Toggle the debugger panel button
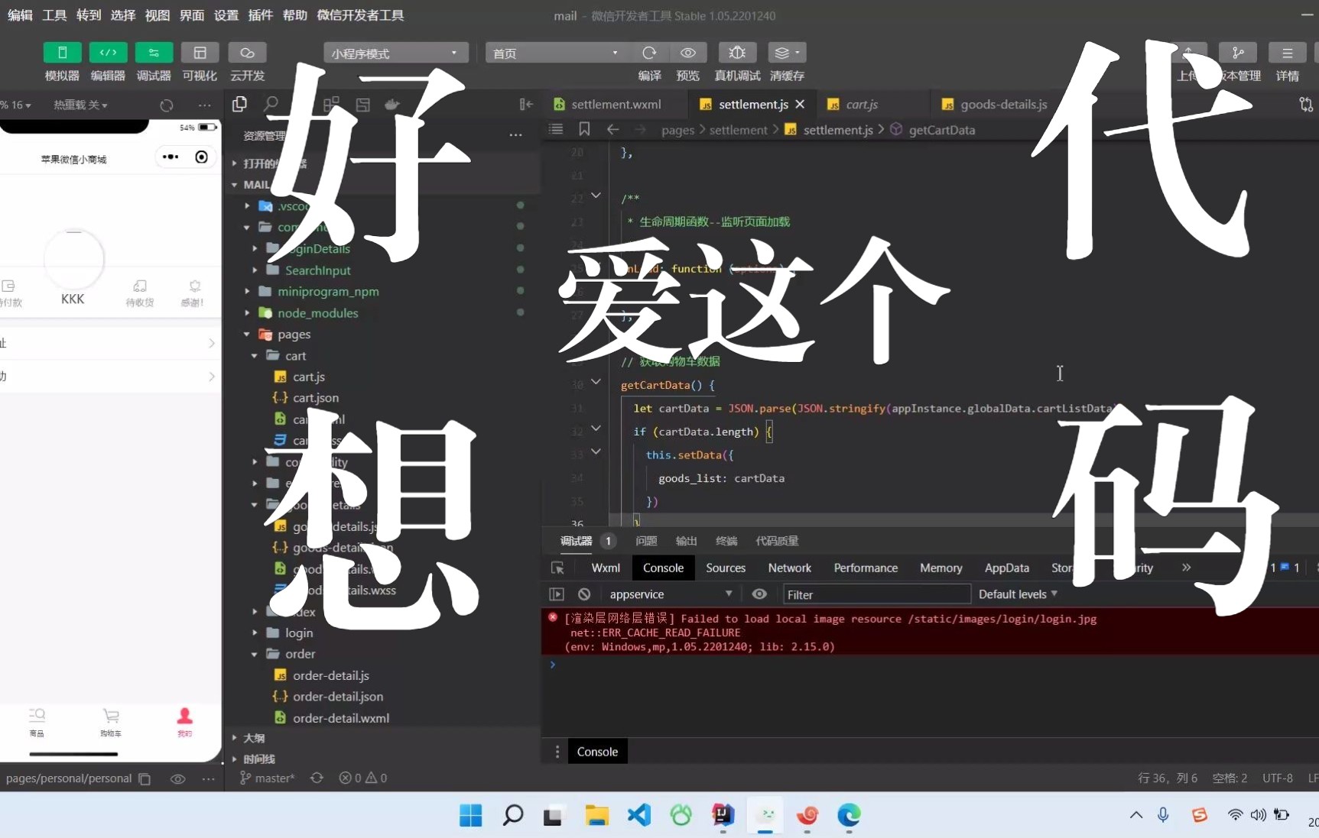This screenshot has height=838, width=1319. pyautogui.click(x=154, y=53)
